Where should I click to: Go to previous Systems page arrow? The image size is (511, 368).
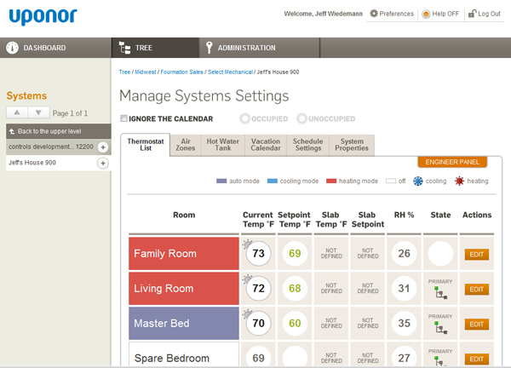(17, 112)
